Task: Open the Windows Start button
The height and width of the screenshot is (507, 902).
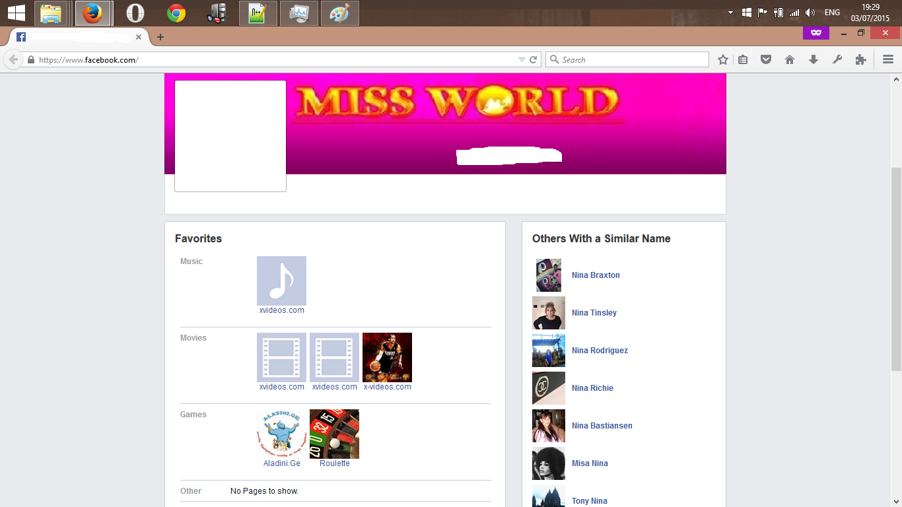Action: coord(16,13)
